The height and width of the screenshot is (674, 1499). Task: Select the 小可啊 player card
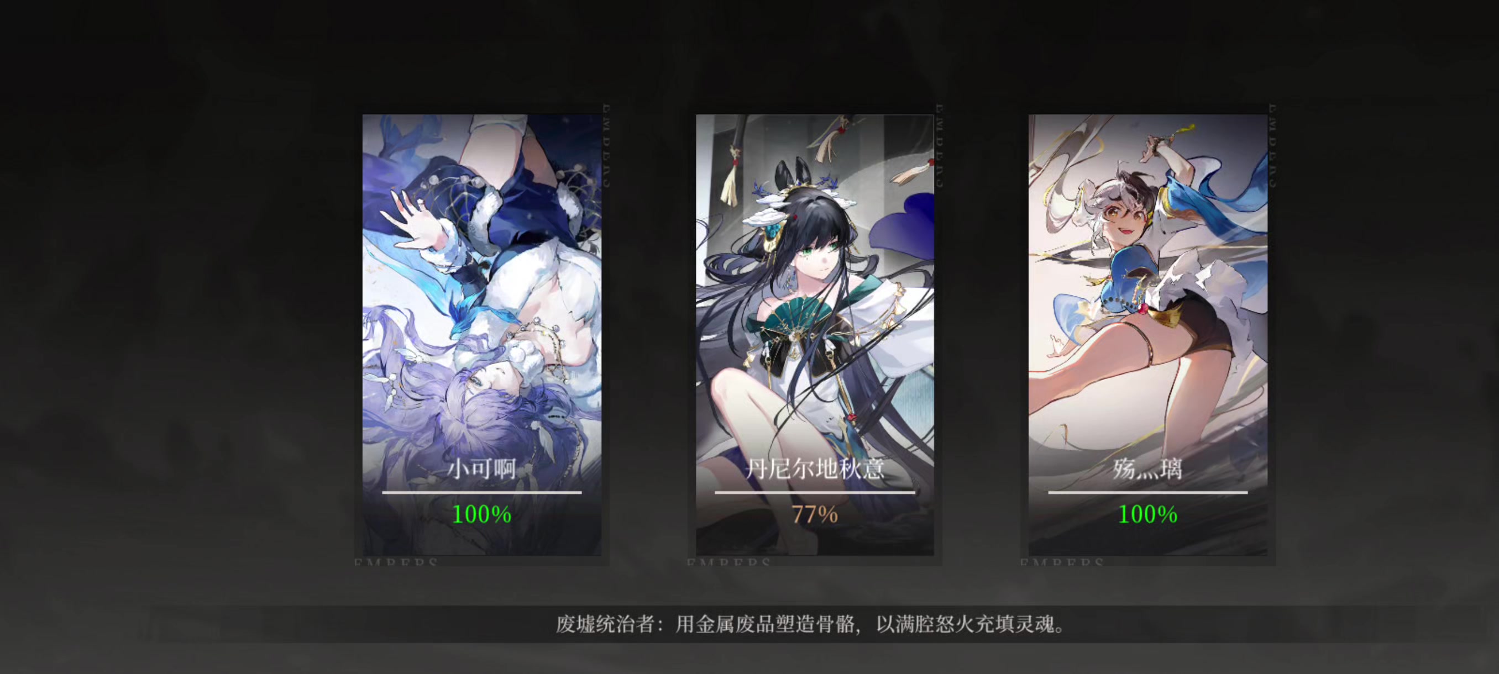coord(482,335)
